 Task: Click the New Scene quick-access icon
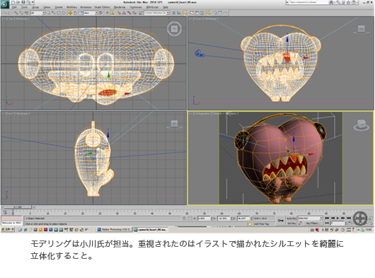tap(13, 2)
